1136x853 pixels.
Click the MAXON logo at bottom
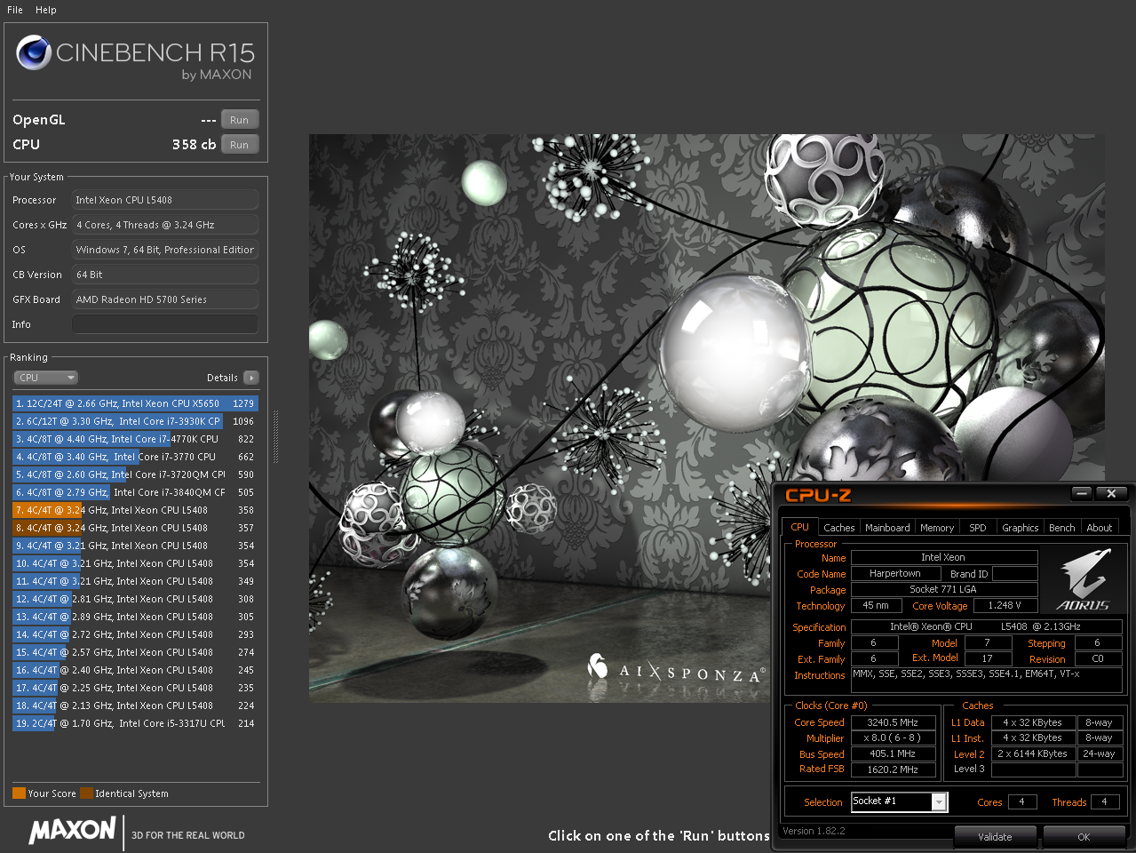(x=72, y=831)
